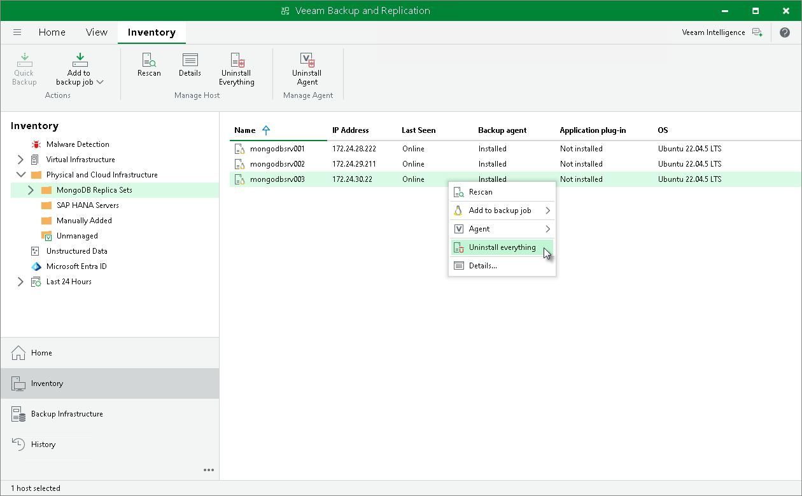802x496 pixels.
Task: Select the mongodbsrv001 host name
Action: pos(278,149)
